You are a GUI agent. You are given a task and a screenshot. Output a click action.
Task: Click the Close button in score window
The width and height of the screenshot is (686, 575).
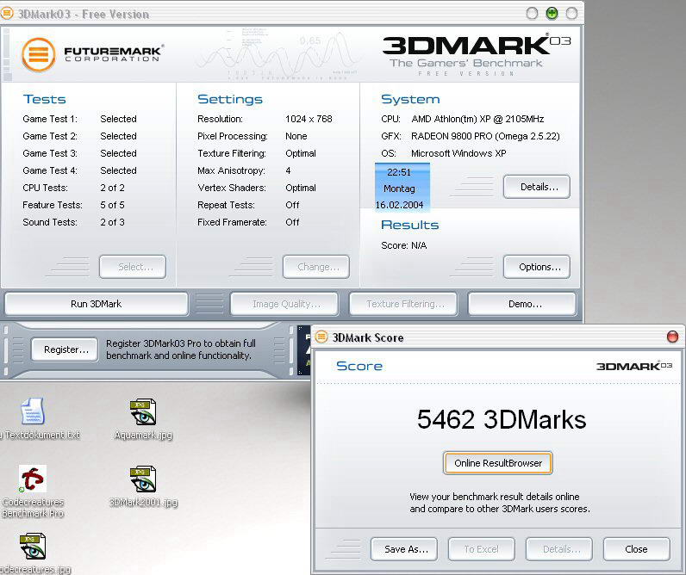pos(637,549)
